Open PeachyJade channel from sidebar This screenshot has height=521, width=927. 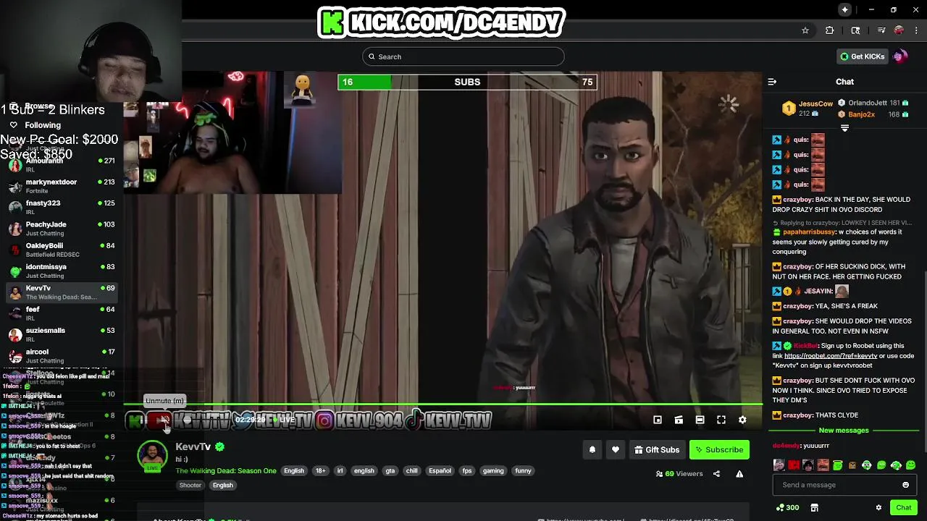(x=62, y=229)
